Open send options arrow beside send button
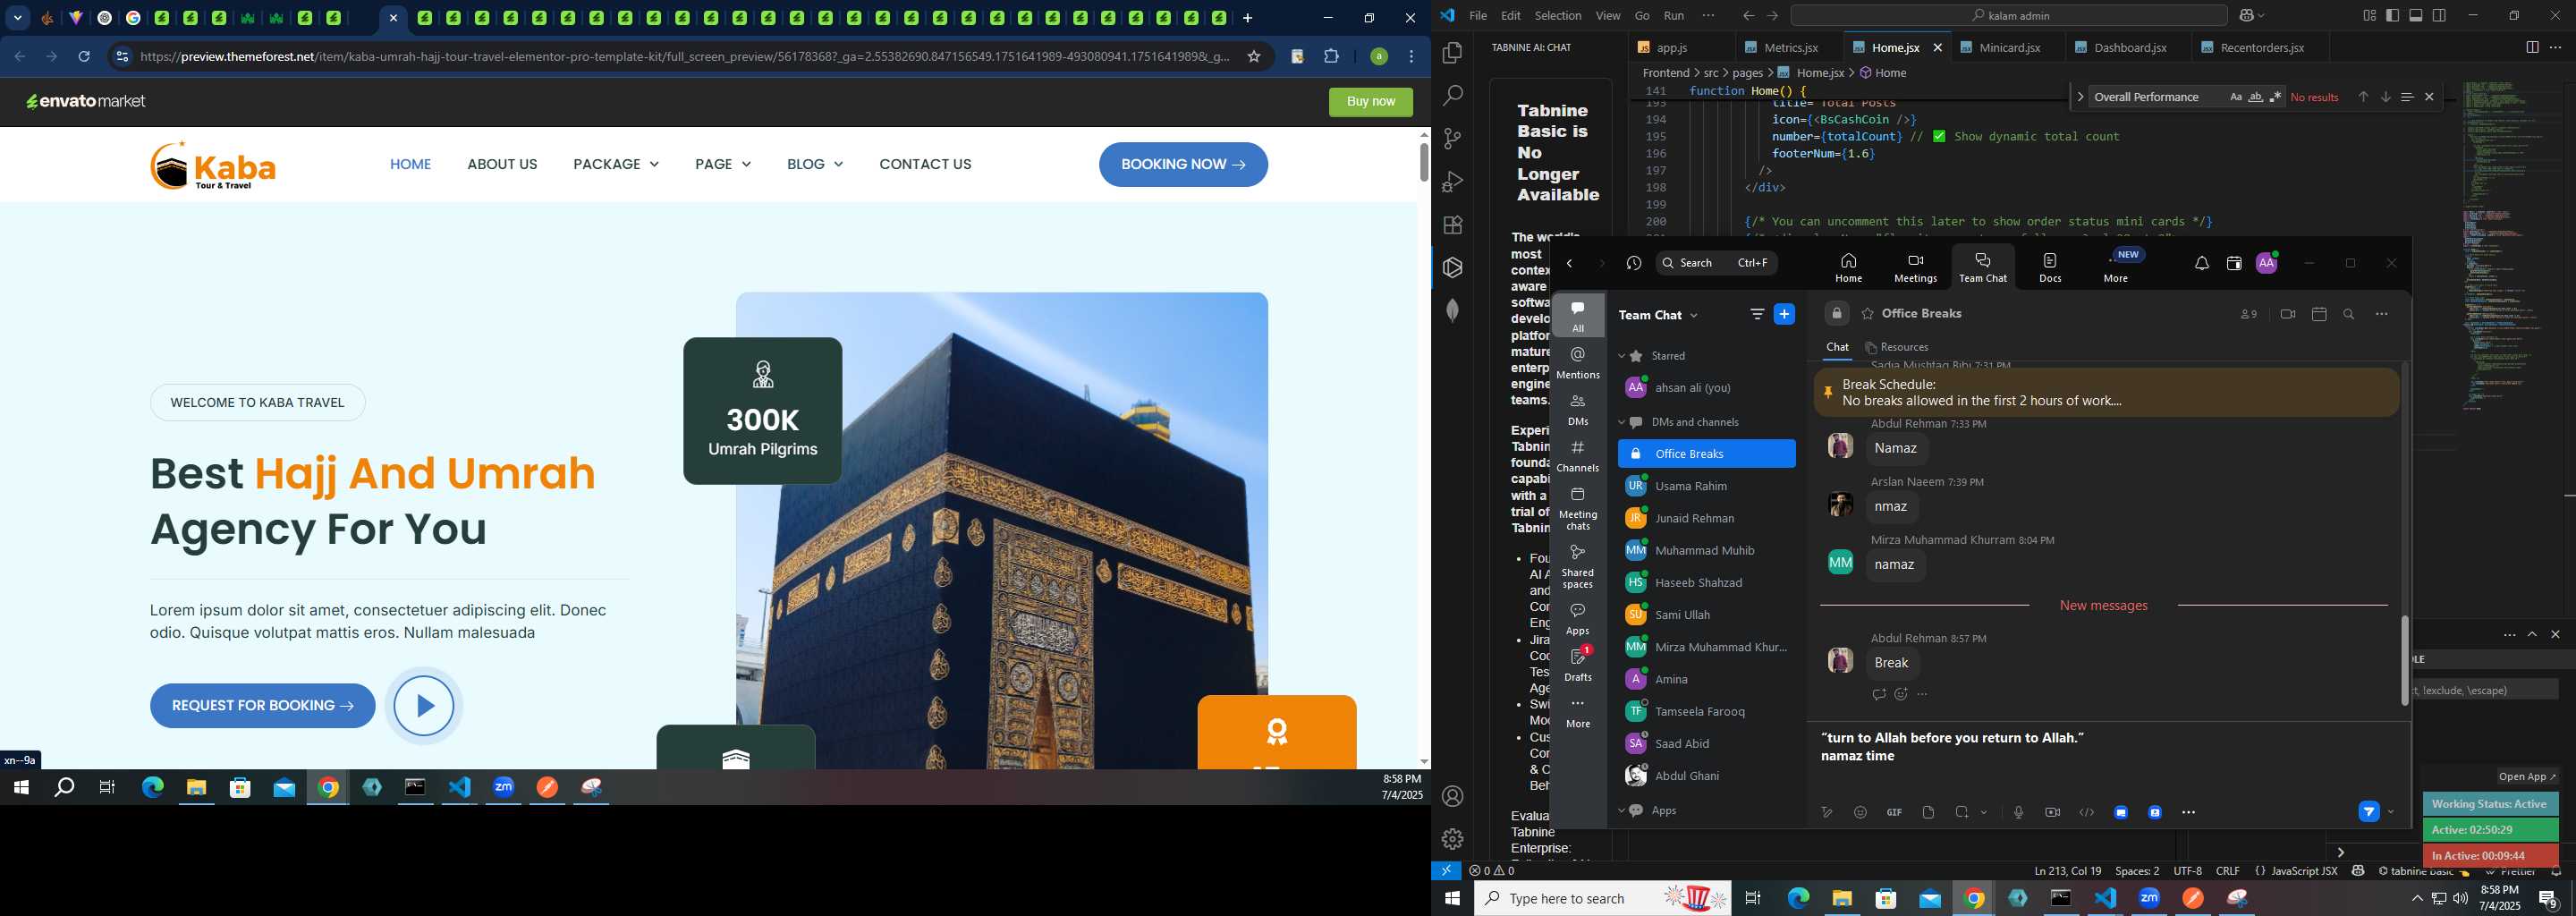 (x=2391, y=812)
